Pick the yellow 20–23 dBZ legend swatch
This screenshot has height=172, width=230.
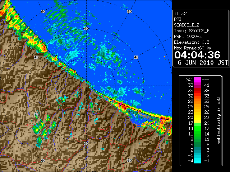pos(198,118)
